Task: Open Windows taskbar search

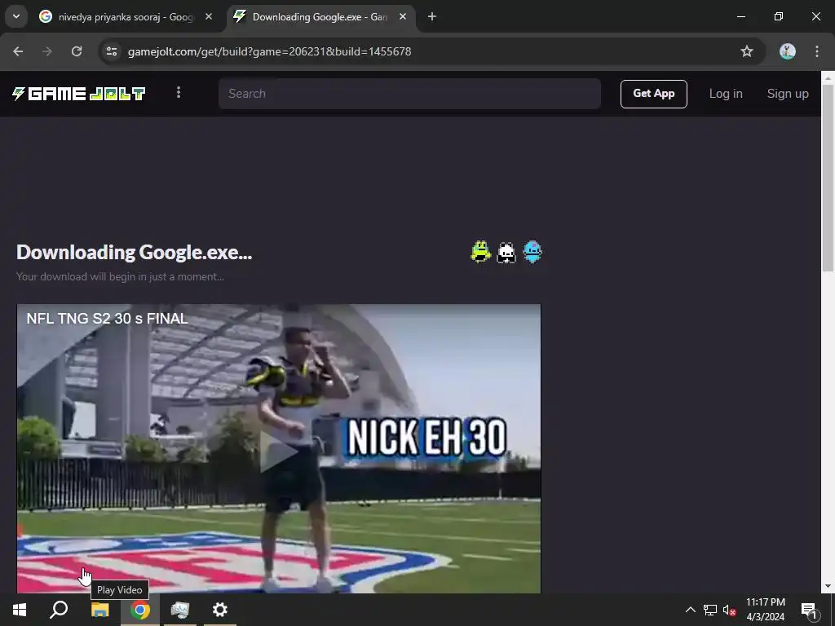Action: point(59,610)
